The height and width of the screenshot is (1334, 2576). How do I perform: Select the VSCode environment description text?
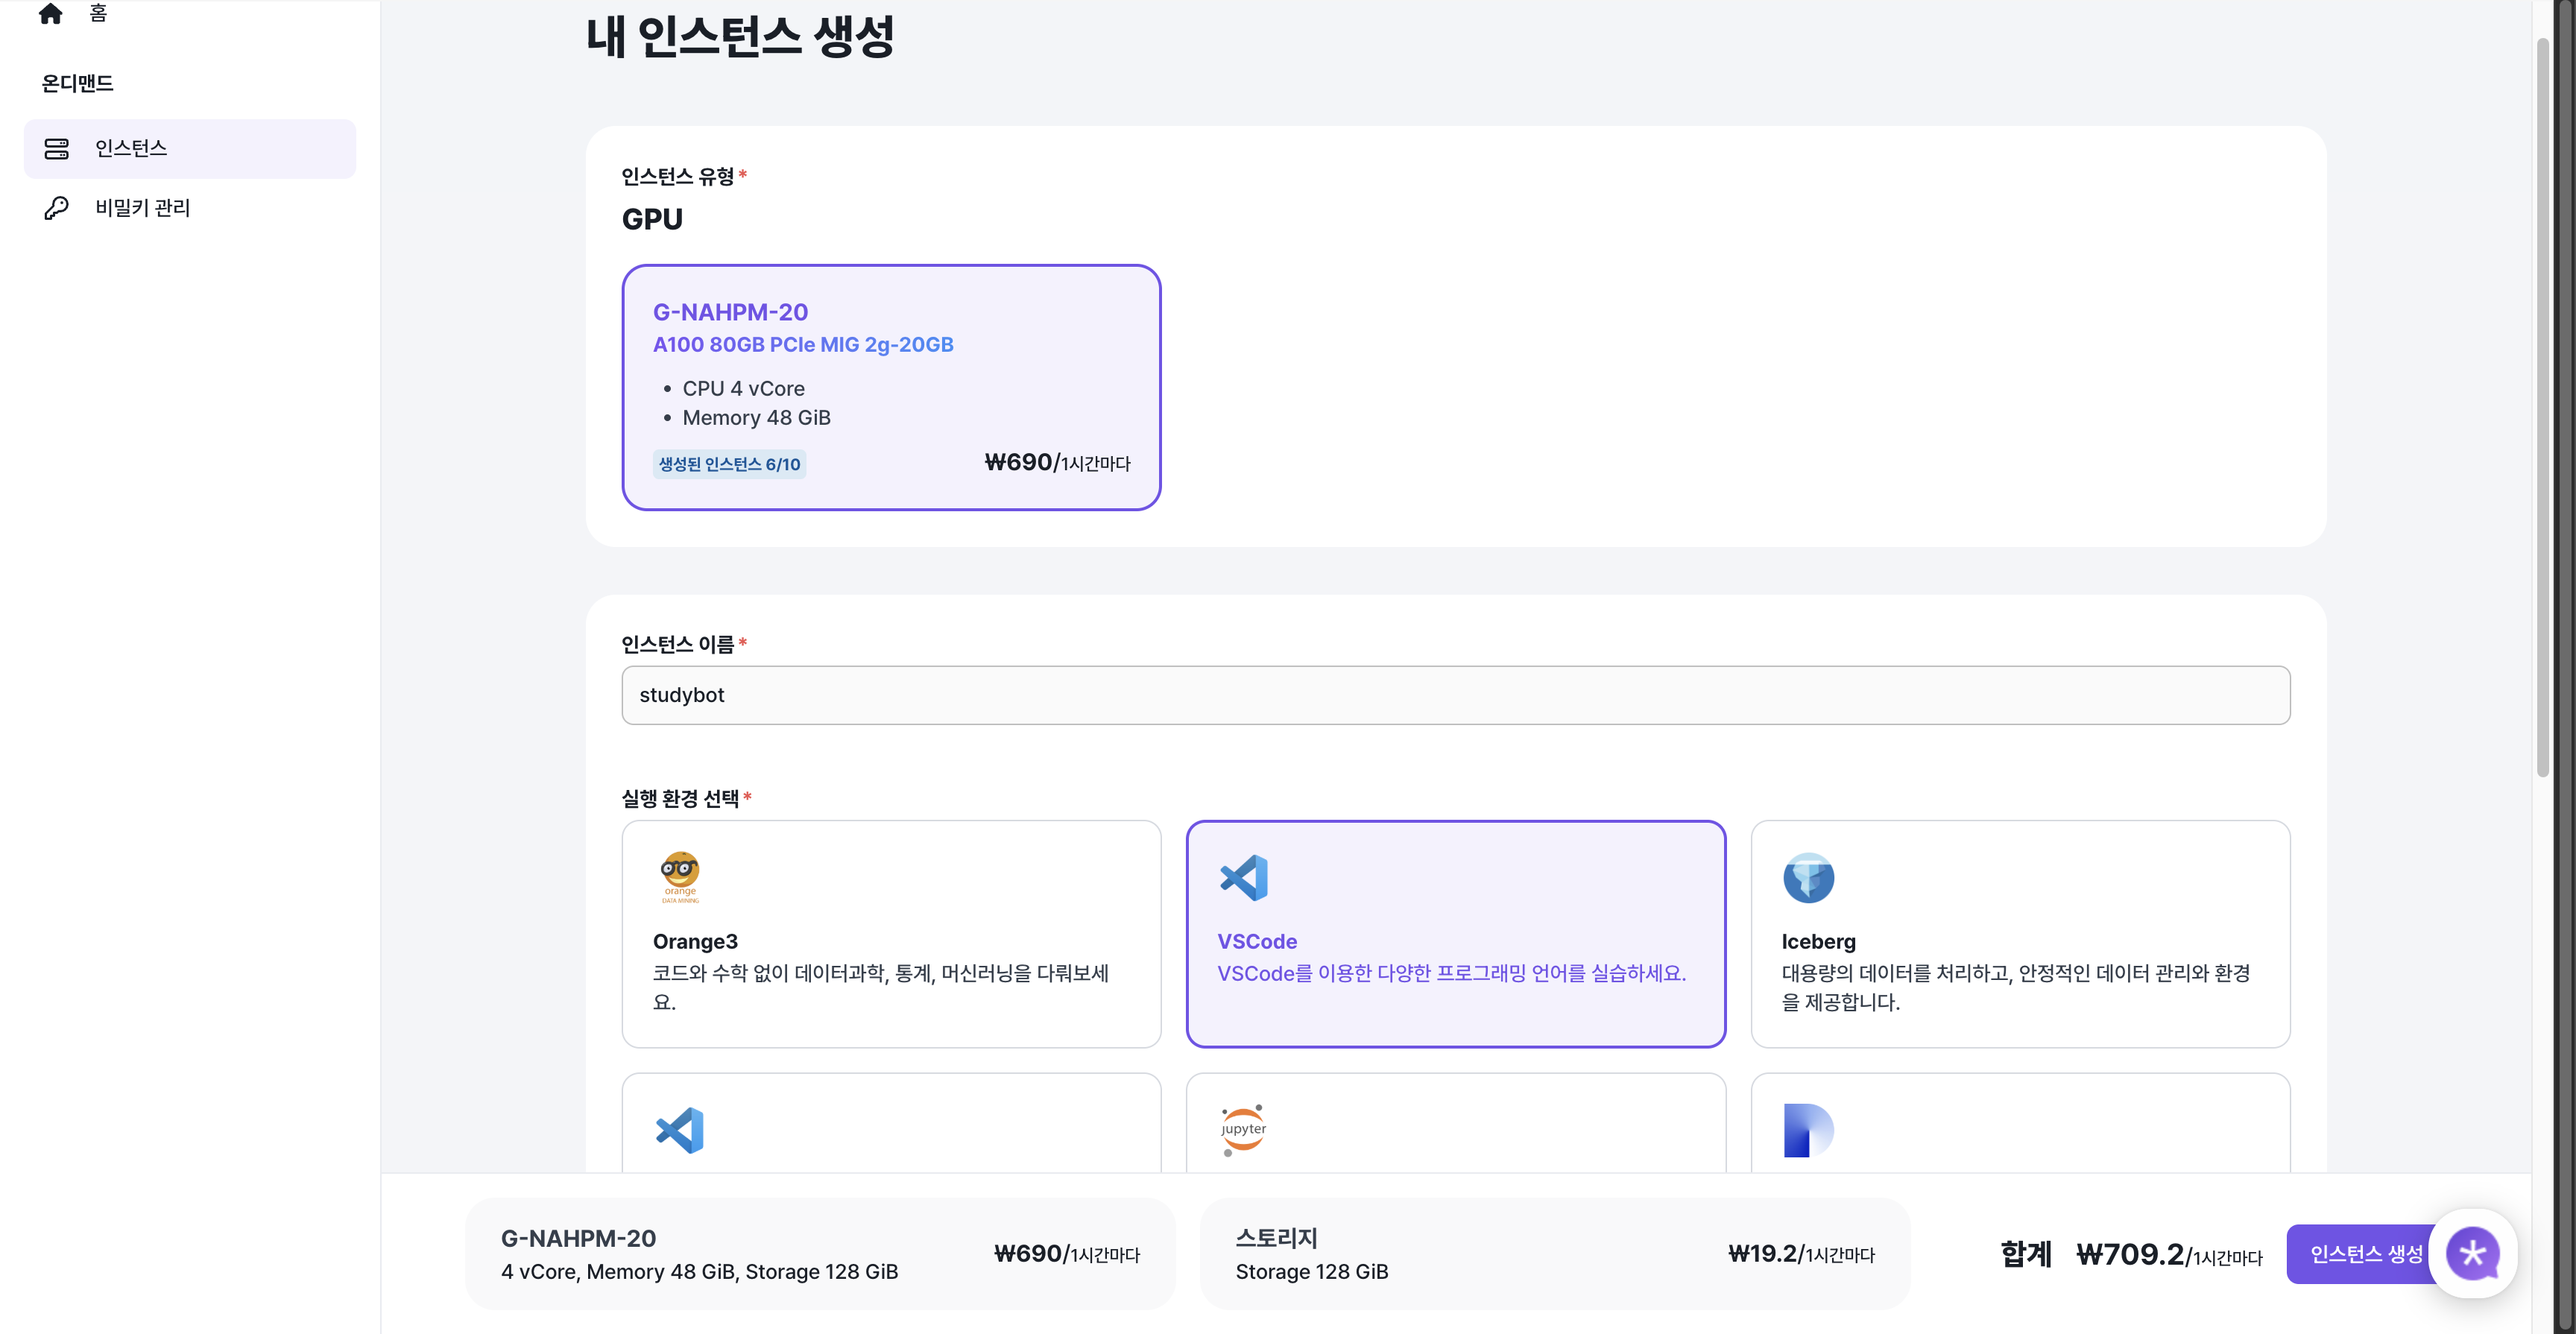tap(1451, 973)
